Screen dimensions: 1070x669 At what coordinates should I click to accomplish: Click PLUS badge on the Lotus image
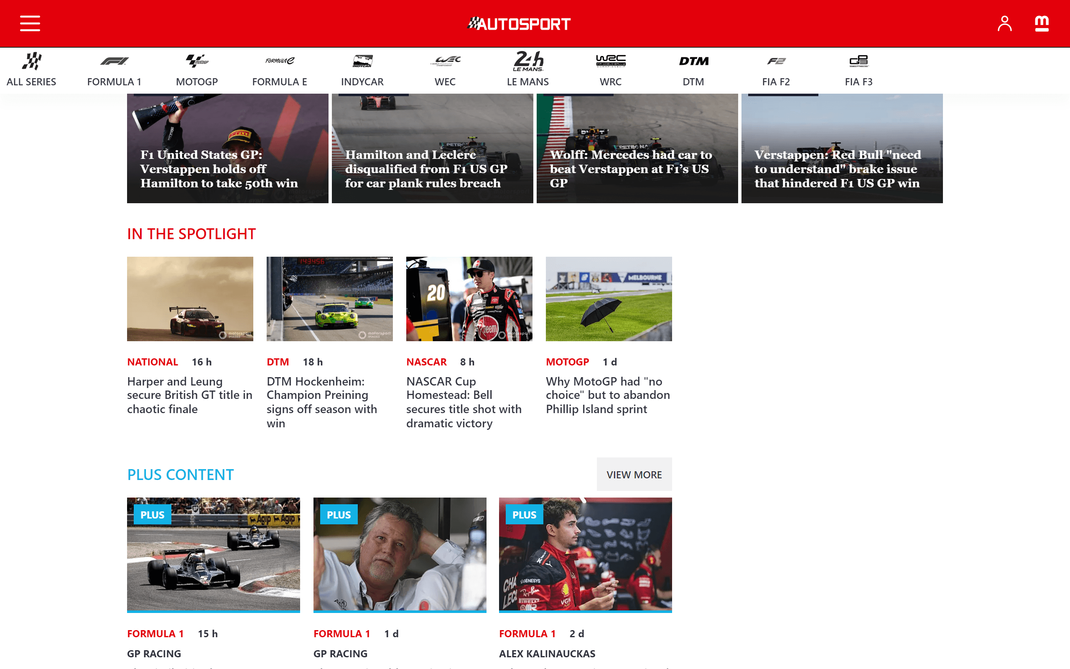tap(152, 515)
